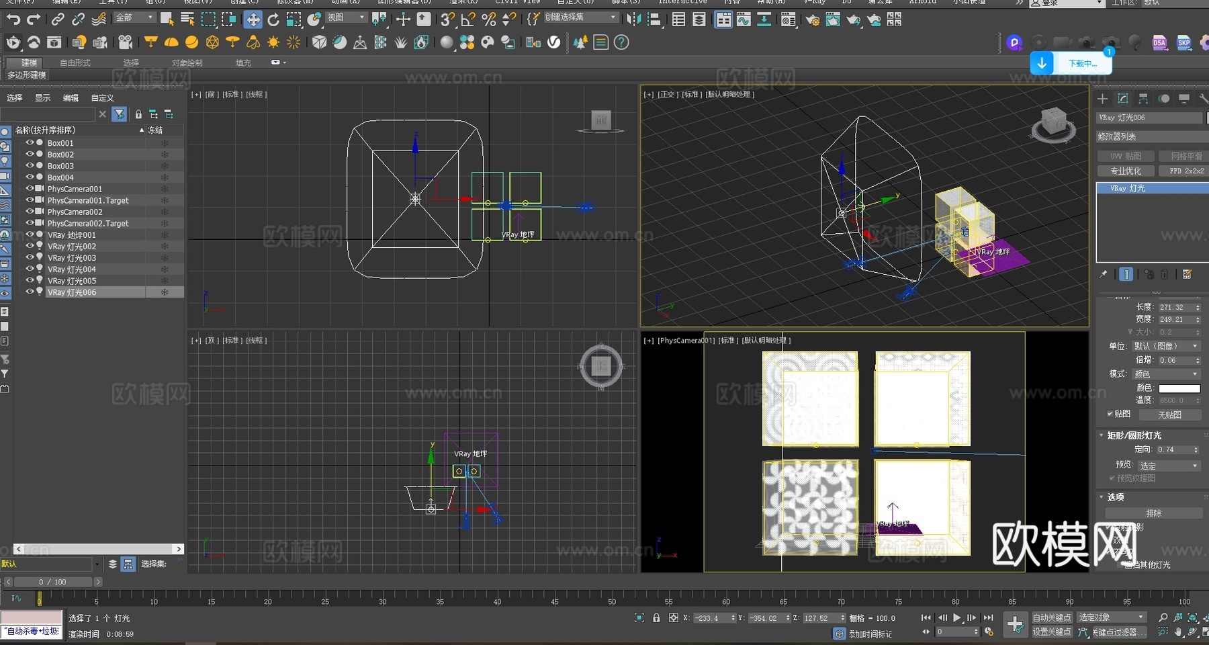Open the Hierarchy panel tab icon
The width and height of the screenshot is (1209, 645).
(1143, 99)
